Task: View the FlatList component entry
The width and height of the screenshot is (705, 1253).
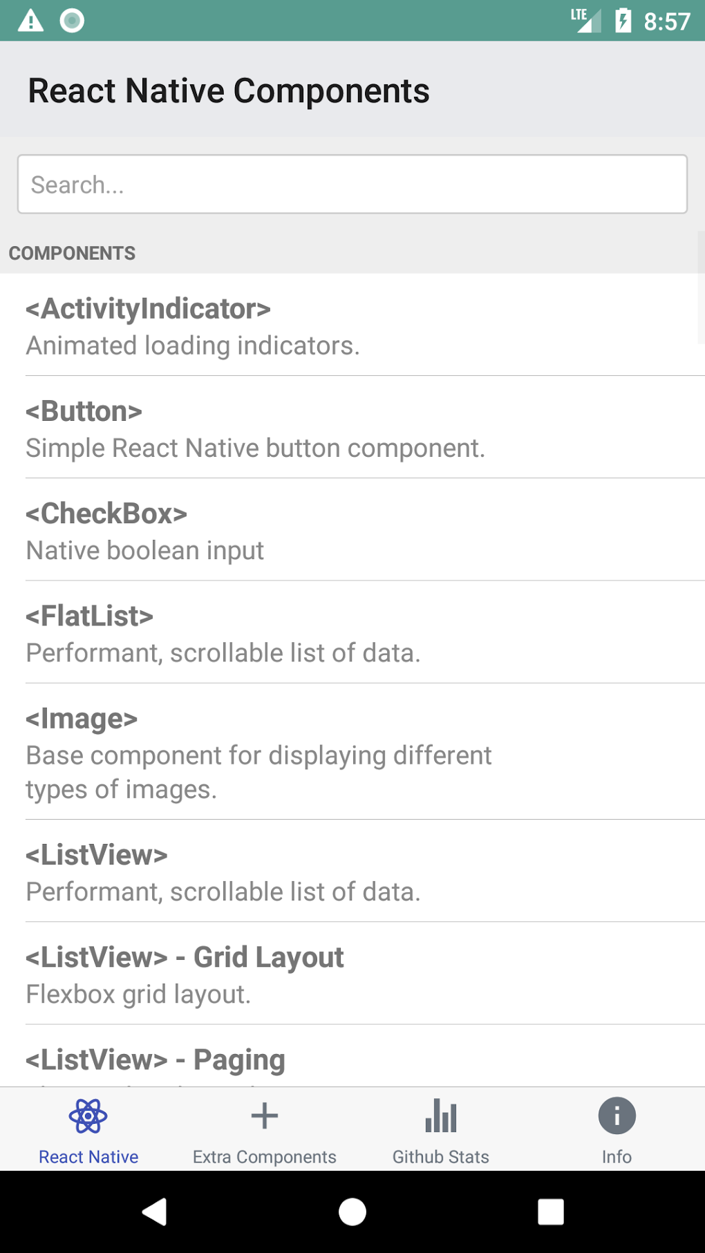Action: [352, 632]
